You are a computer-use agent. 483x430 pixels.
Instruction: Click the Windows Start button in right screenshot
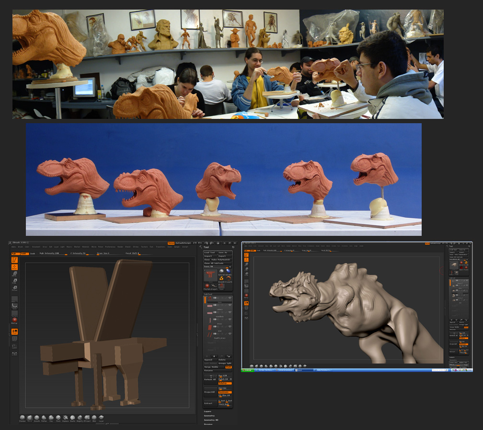[247, 370]
